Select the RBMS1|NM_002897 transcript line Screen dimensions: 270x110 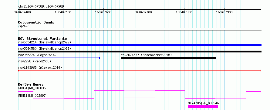click(140, 98)
